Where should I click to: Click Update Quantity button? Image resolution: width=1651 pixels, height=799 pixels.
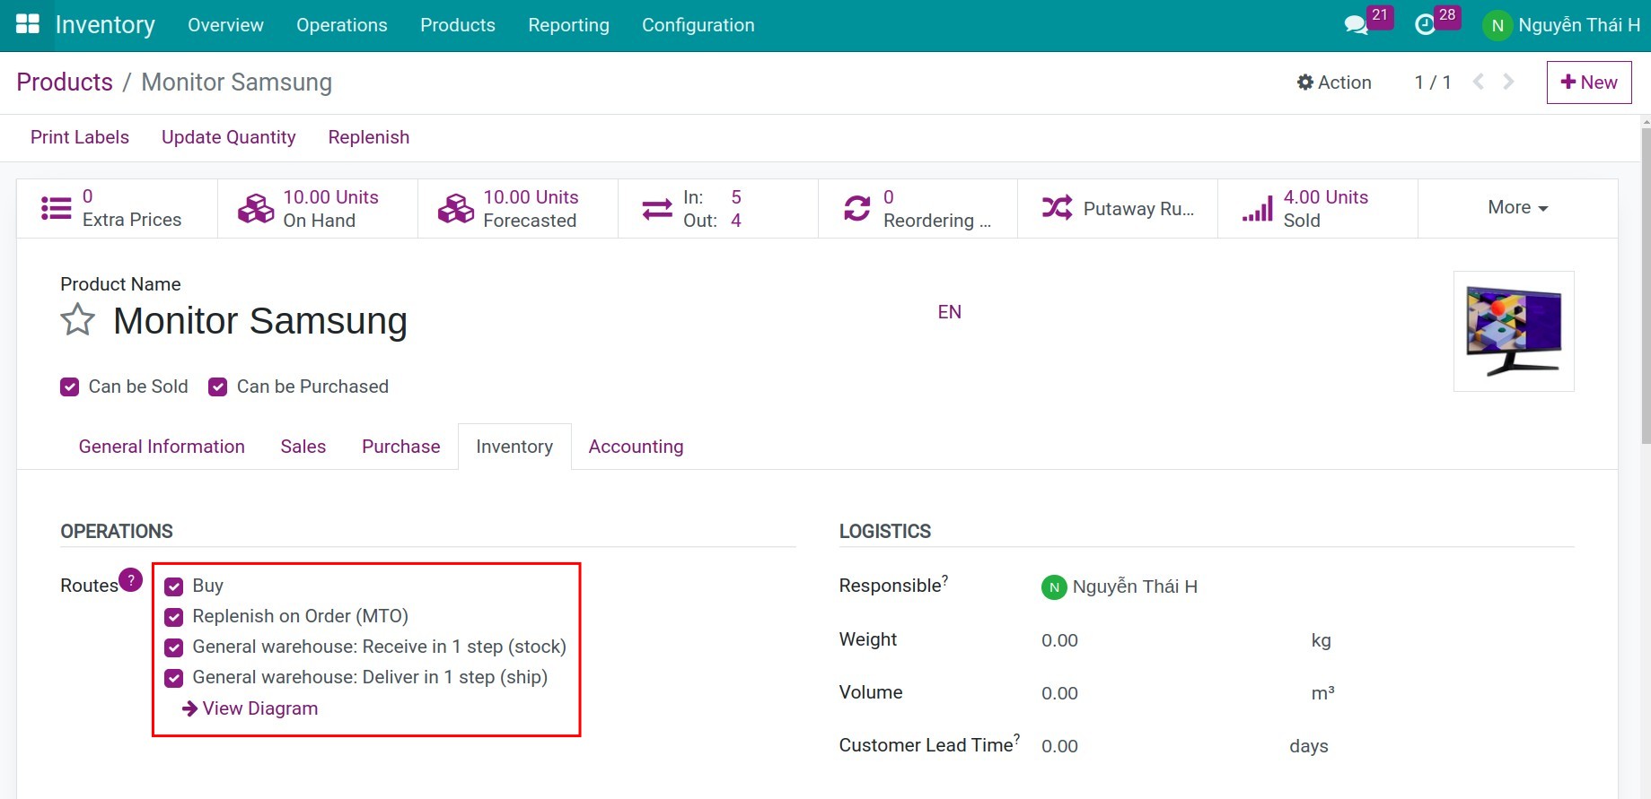[229, 137]
